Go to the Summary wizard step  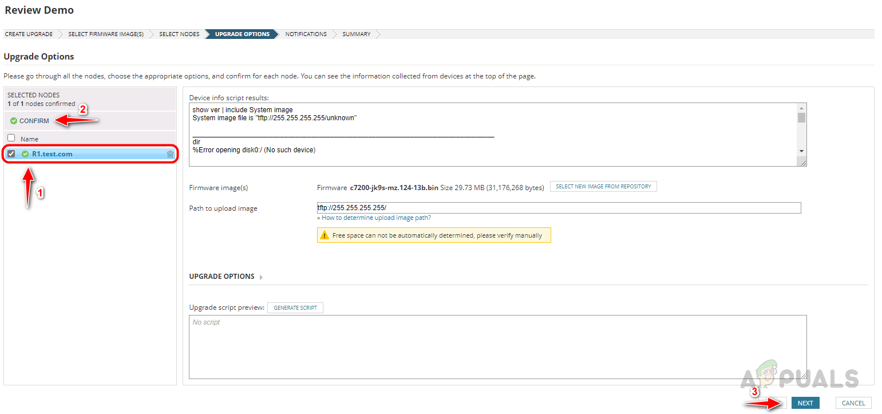click(356, 34)
